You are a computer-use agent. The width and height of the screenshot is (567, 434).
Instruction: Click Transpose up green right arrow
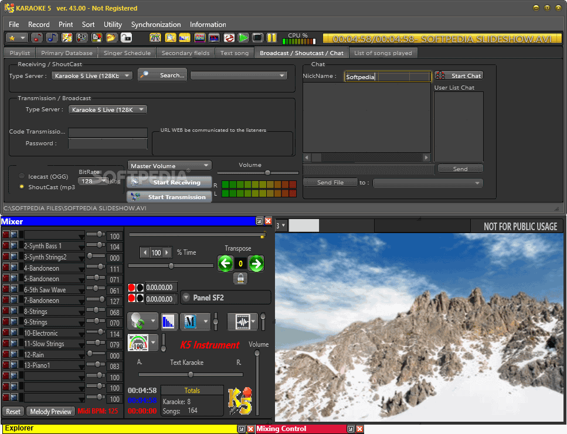click(x=256, y=264)
